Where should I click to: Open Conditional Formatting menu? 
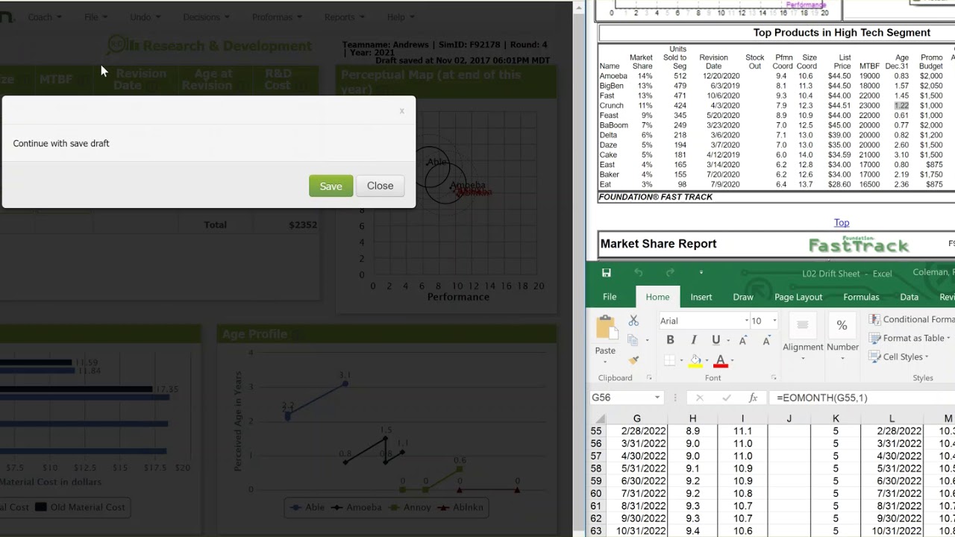[912, 319]
